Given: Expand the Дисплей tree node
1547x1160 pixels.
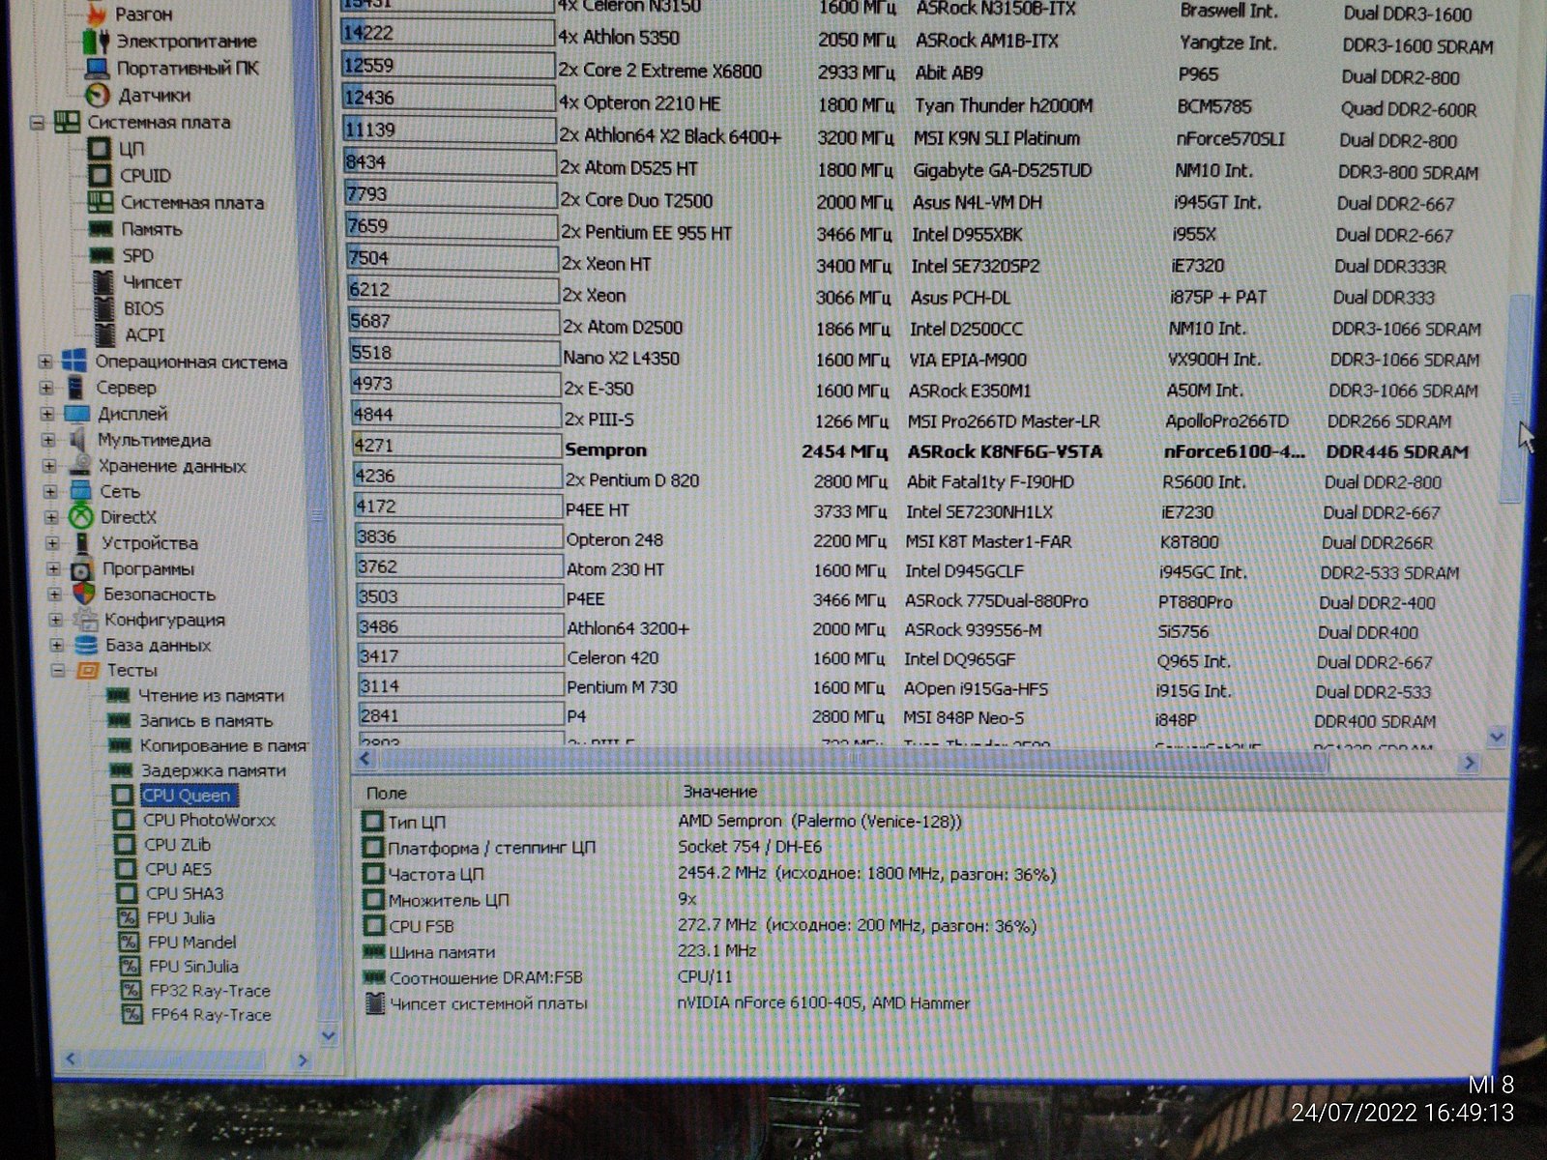Looking at the screenshot, I should 47,414.
